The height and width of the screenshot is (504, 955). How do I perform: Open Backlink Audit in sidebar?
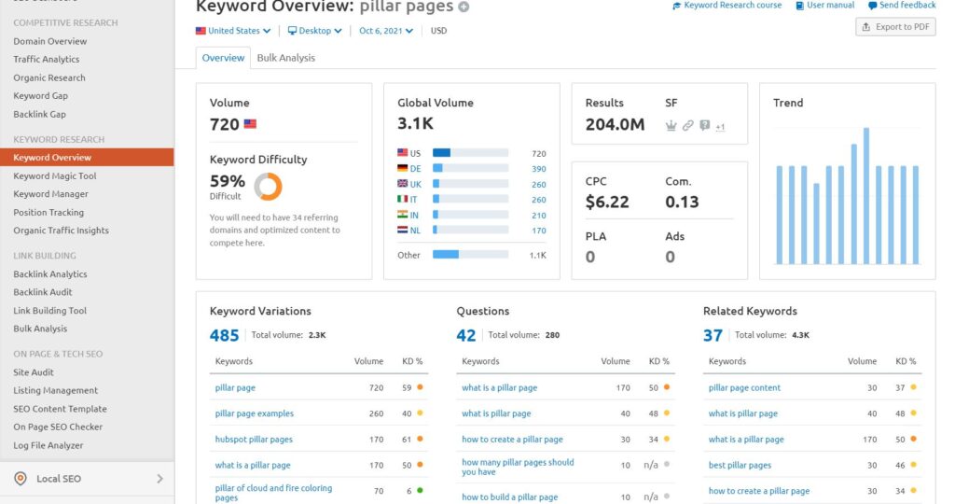pyautogui.click(x=43, y=292)
